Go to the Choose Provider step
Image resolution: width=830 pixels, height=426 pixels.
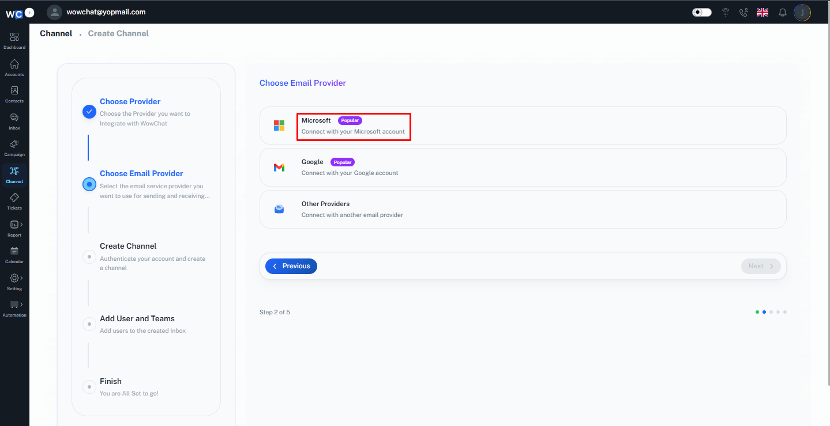[x=130, y=101]
